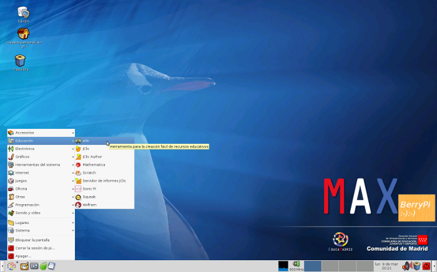Click the volume speaker icon in the tray
The height and width of the screenshot is (272, 437).
(x=406, y=266)
